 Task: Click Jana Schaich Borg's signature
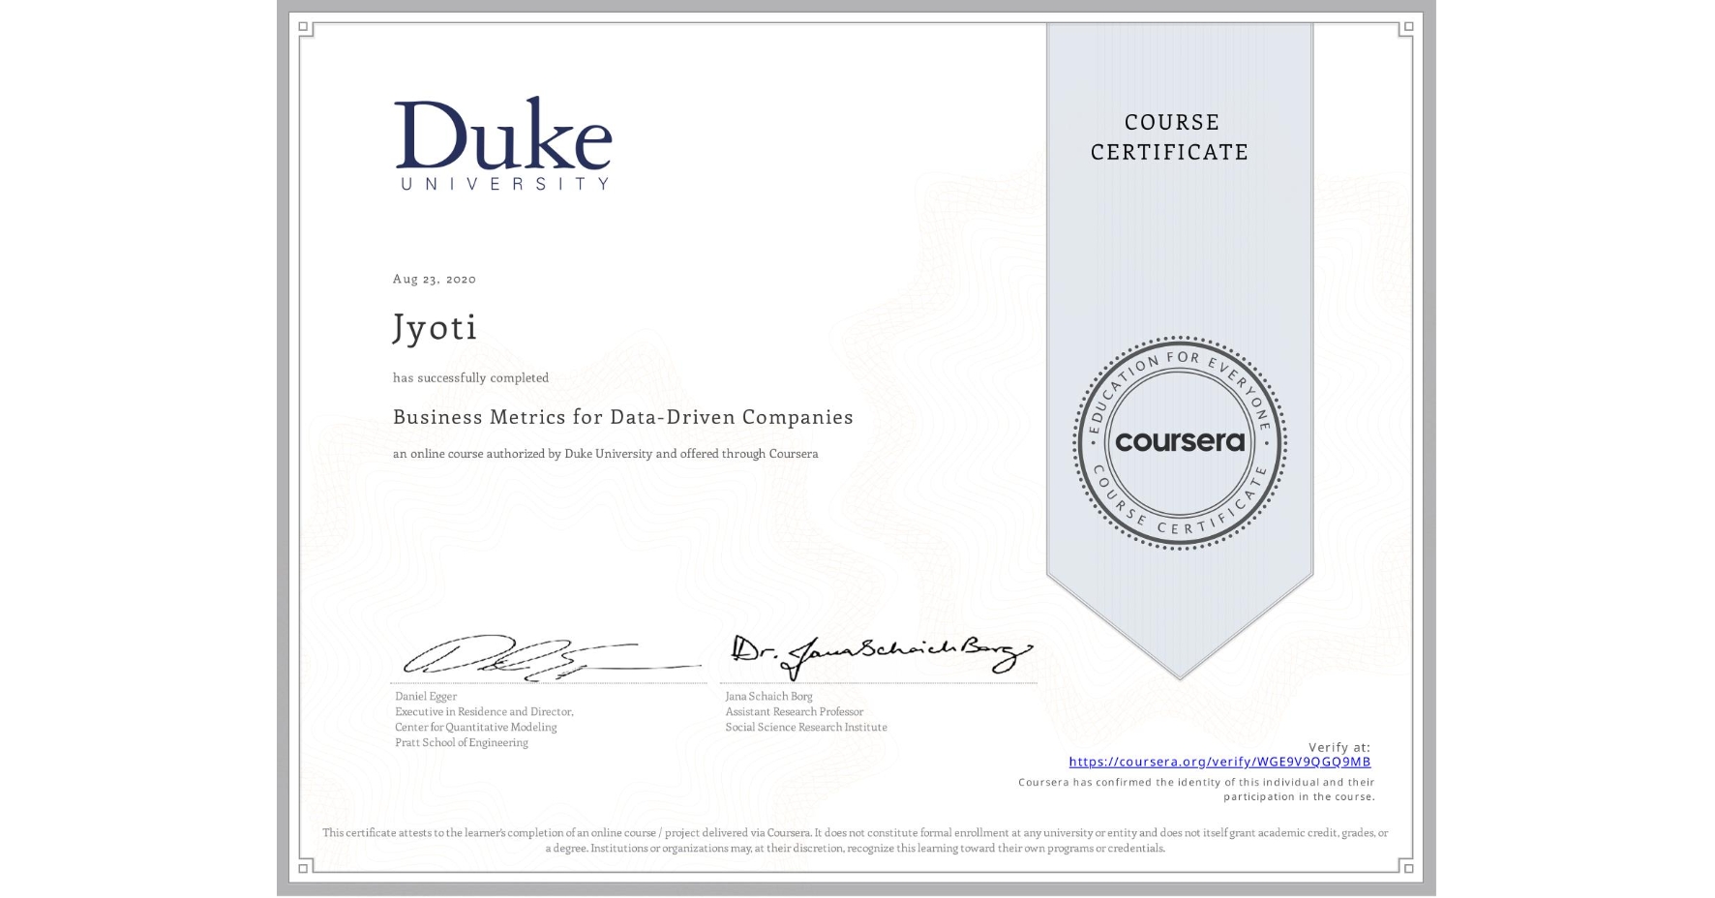pyautogui.click(x=882, y=656)
